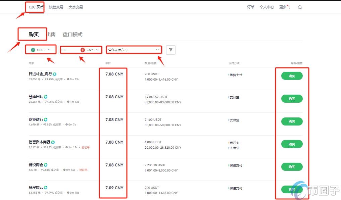Open the USDT coin dropdown
Viewport: 341px width, 200px height.
click(49, 49)
